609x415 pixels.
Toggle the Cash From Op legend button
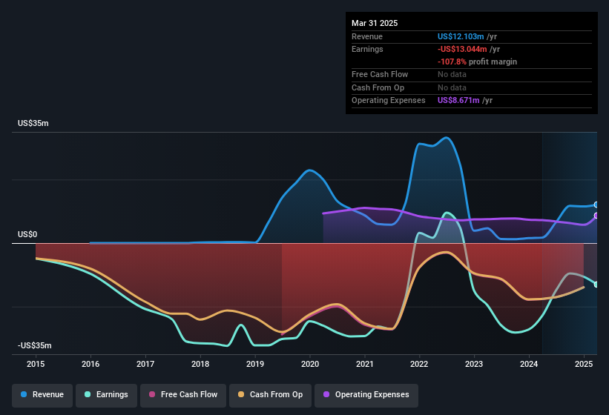coord(270,395)
